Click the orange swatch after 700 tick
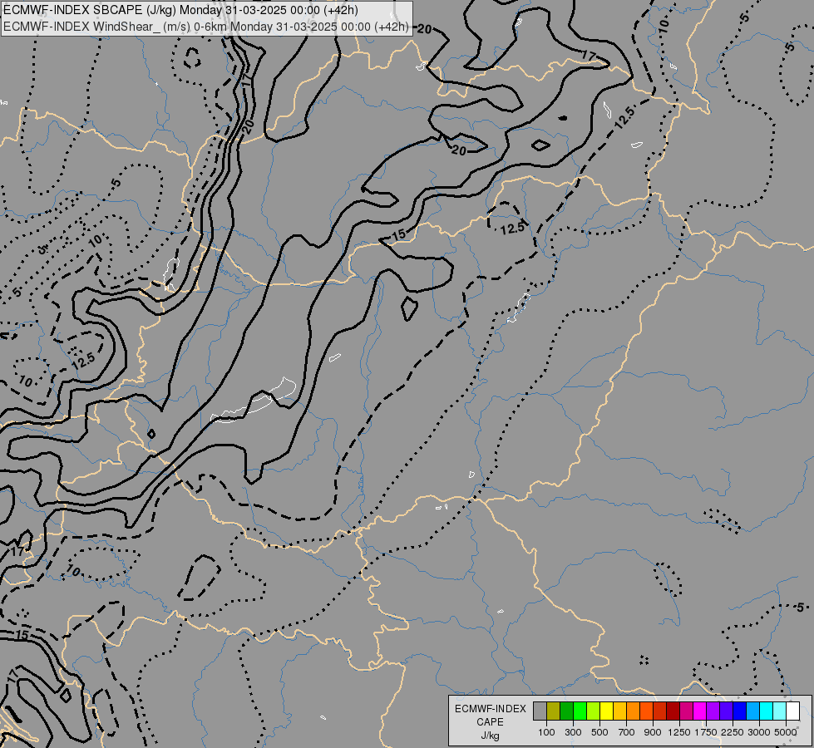Image resolution: width=814 pixels, height=748 pixels. click(x=634, y=711)
